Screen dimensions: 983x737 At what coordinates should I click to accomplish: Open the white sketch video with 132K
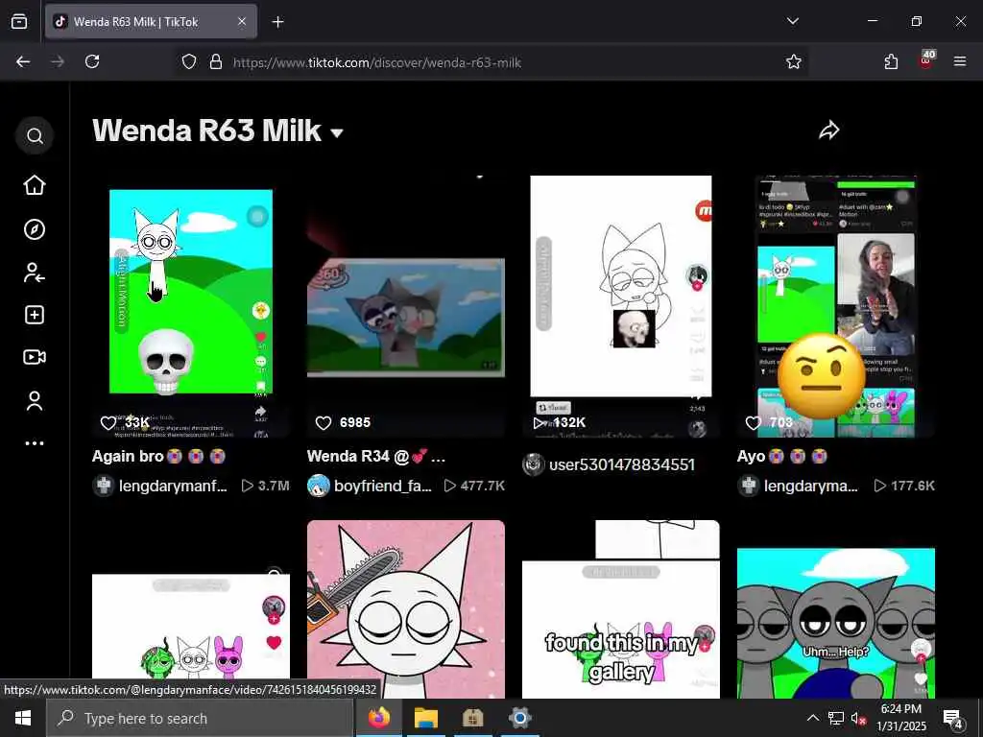[621, 306]
